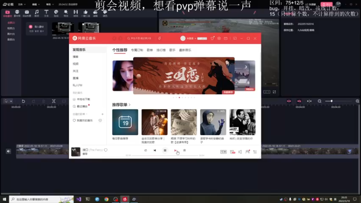361x203 pixels.
Task: Expand the Help menu in editor
Action: pyautogui.click(x=50, y=5)
